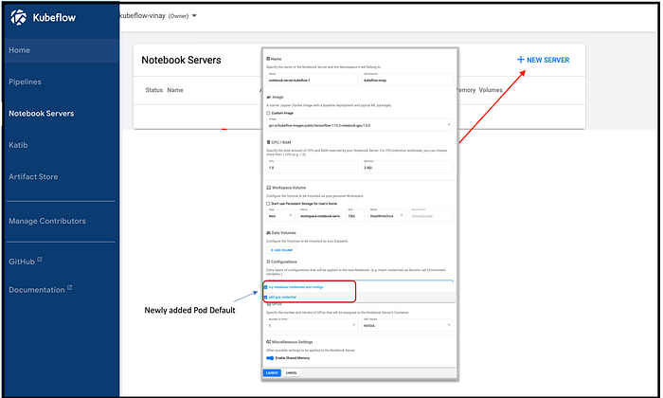Open Documentation external link icon

click(x=70, y=288)
